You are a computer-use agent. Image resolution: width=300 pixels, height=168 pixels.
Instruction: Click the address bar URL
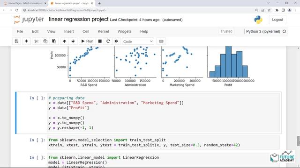tap(67, 10)
